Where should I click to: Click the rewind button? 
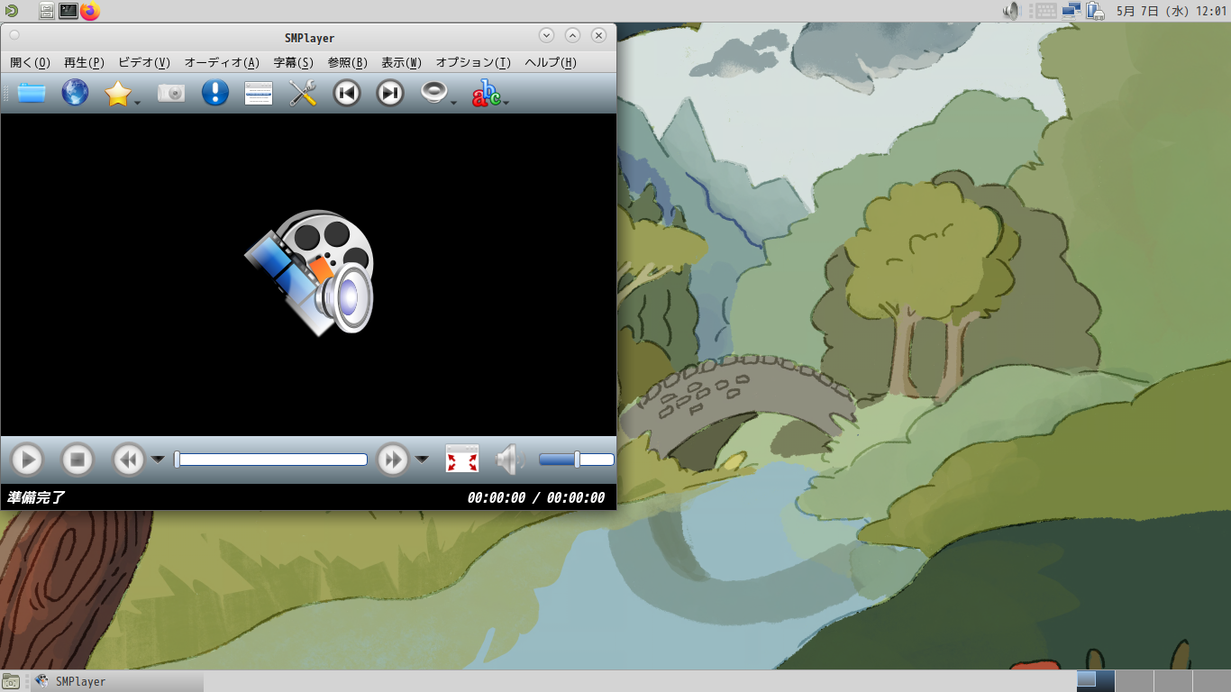pyautogui.click(x=128, y=460)
